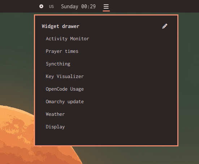
Task: Open the Activity Monitor widget
Action: [68, 39]
